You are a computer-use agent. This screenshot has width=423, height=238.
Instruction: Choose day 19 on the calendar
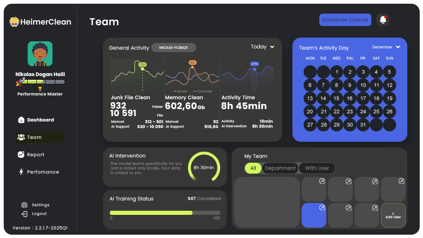(389, 98)
